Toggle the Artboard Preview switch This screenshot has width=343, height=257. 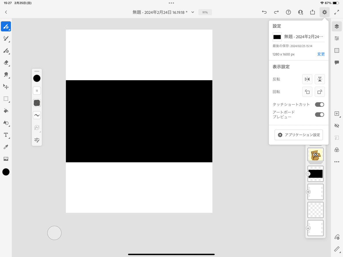point(320,115)
